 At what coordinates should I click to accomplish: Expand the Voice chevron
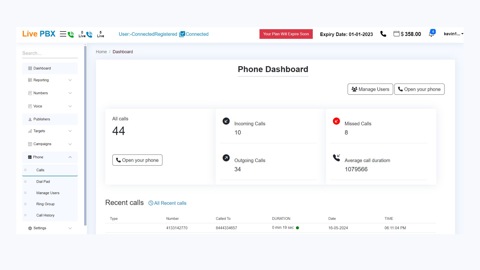point(70,106)
